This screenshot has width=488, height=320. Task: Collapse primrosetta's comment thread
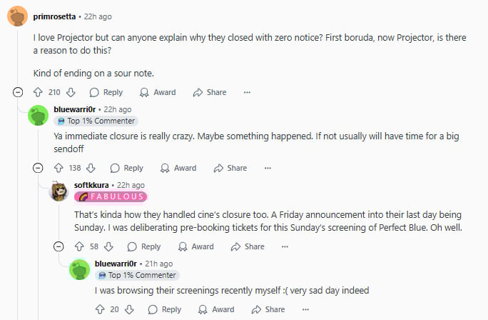18,92
